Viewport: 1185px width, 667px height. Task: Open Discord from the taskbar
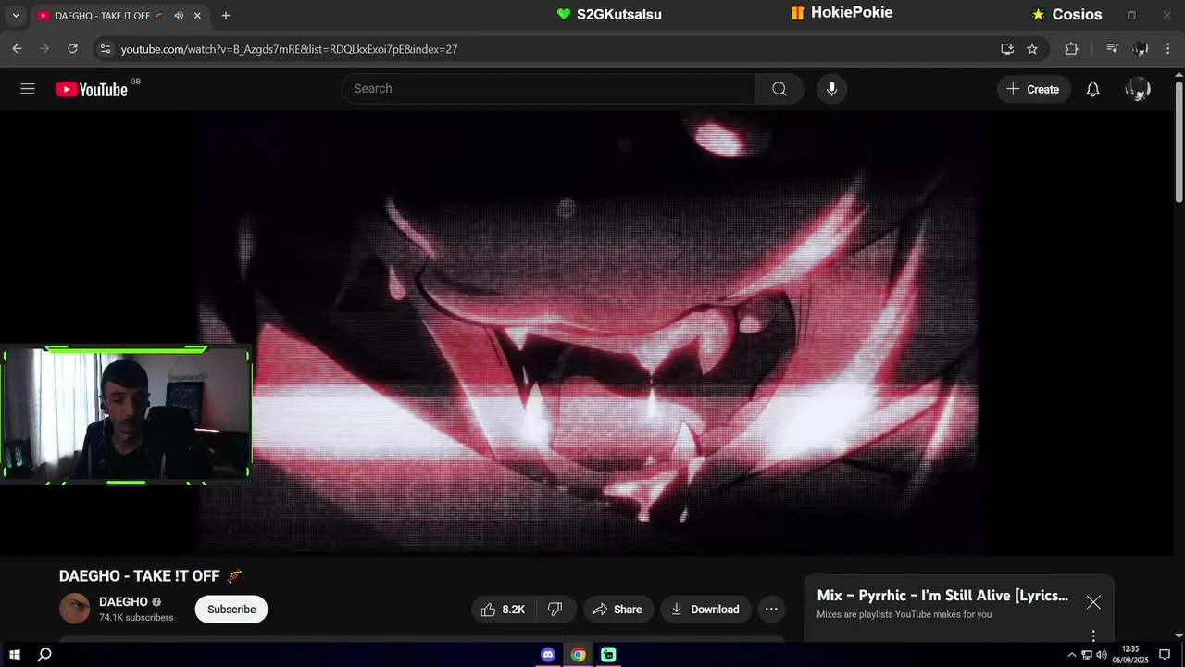tap(548, 655)
